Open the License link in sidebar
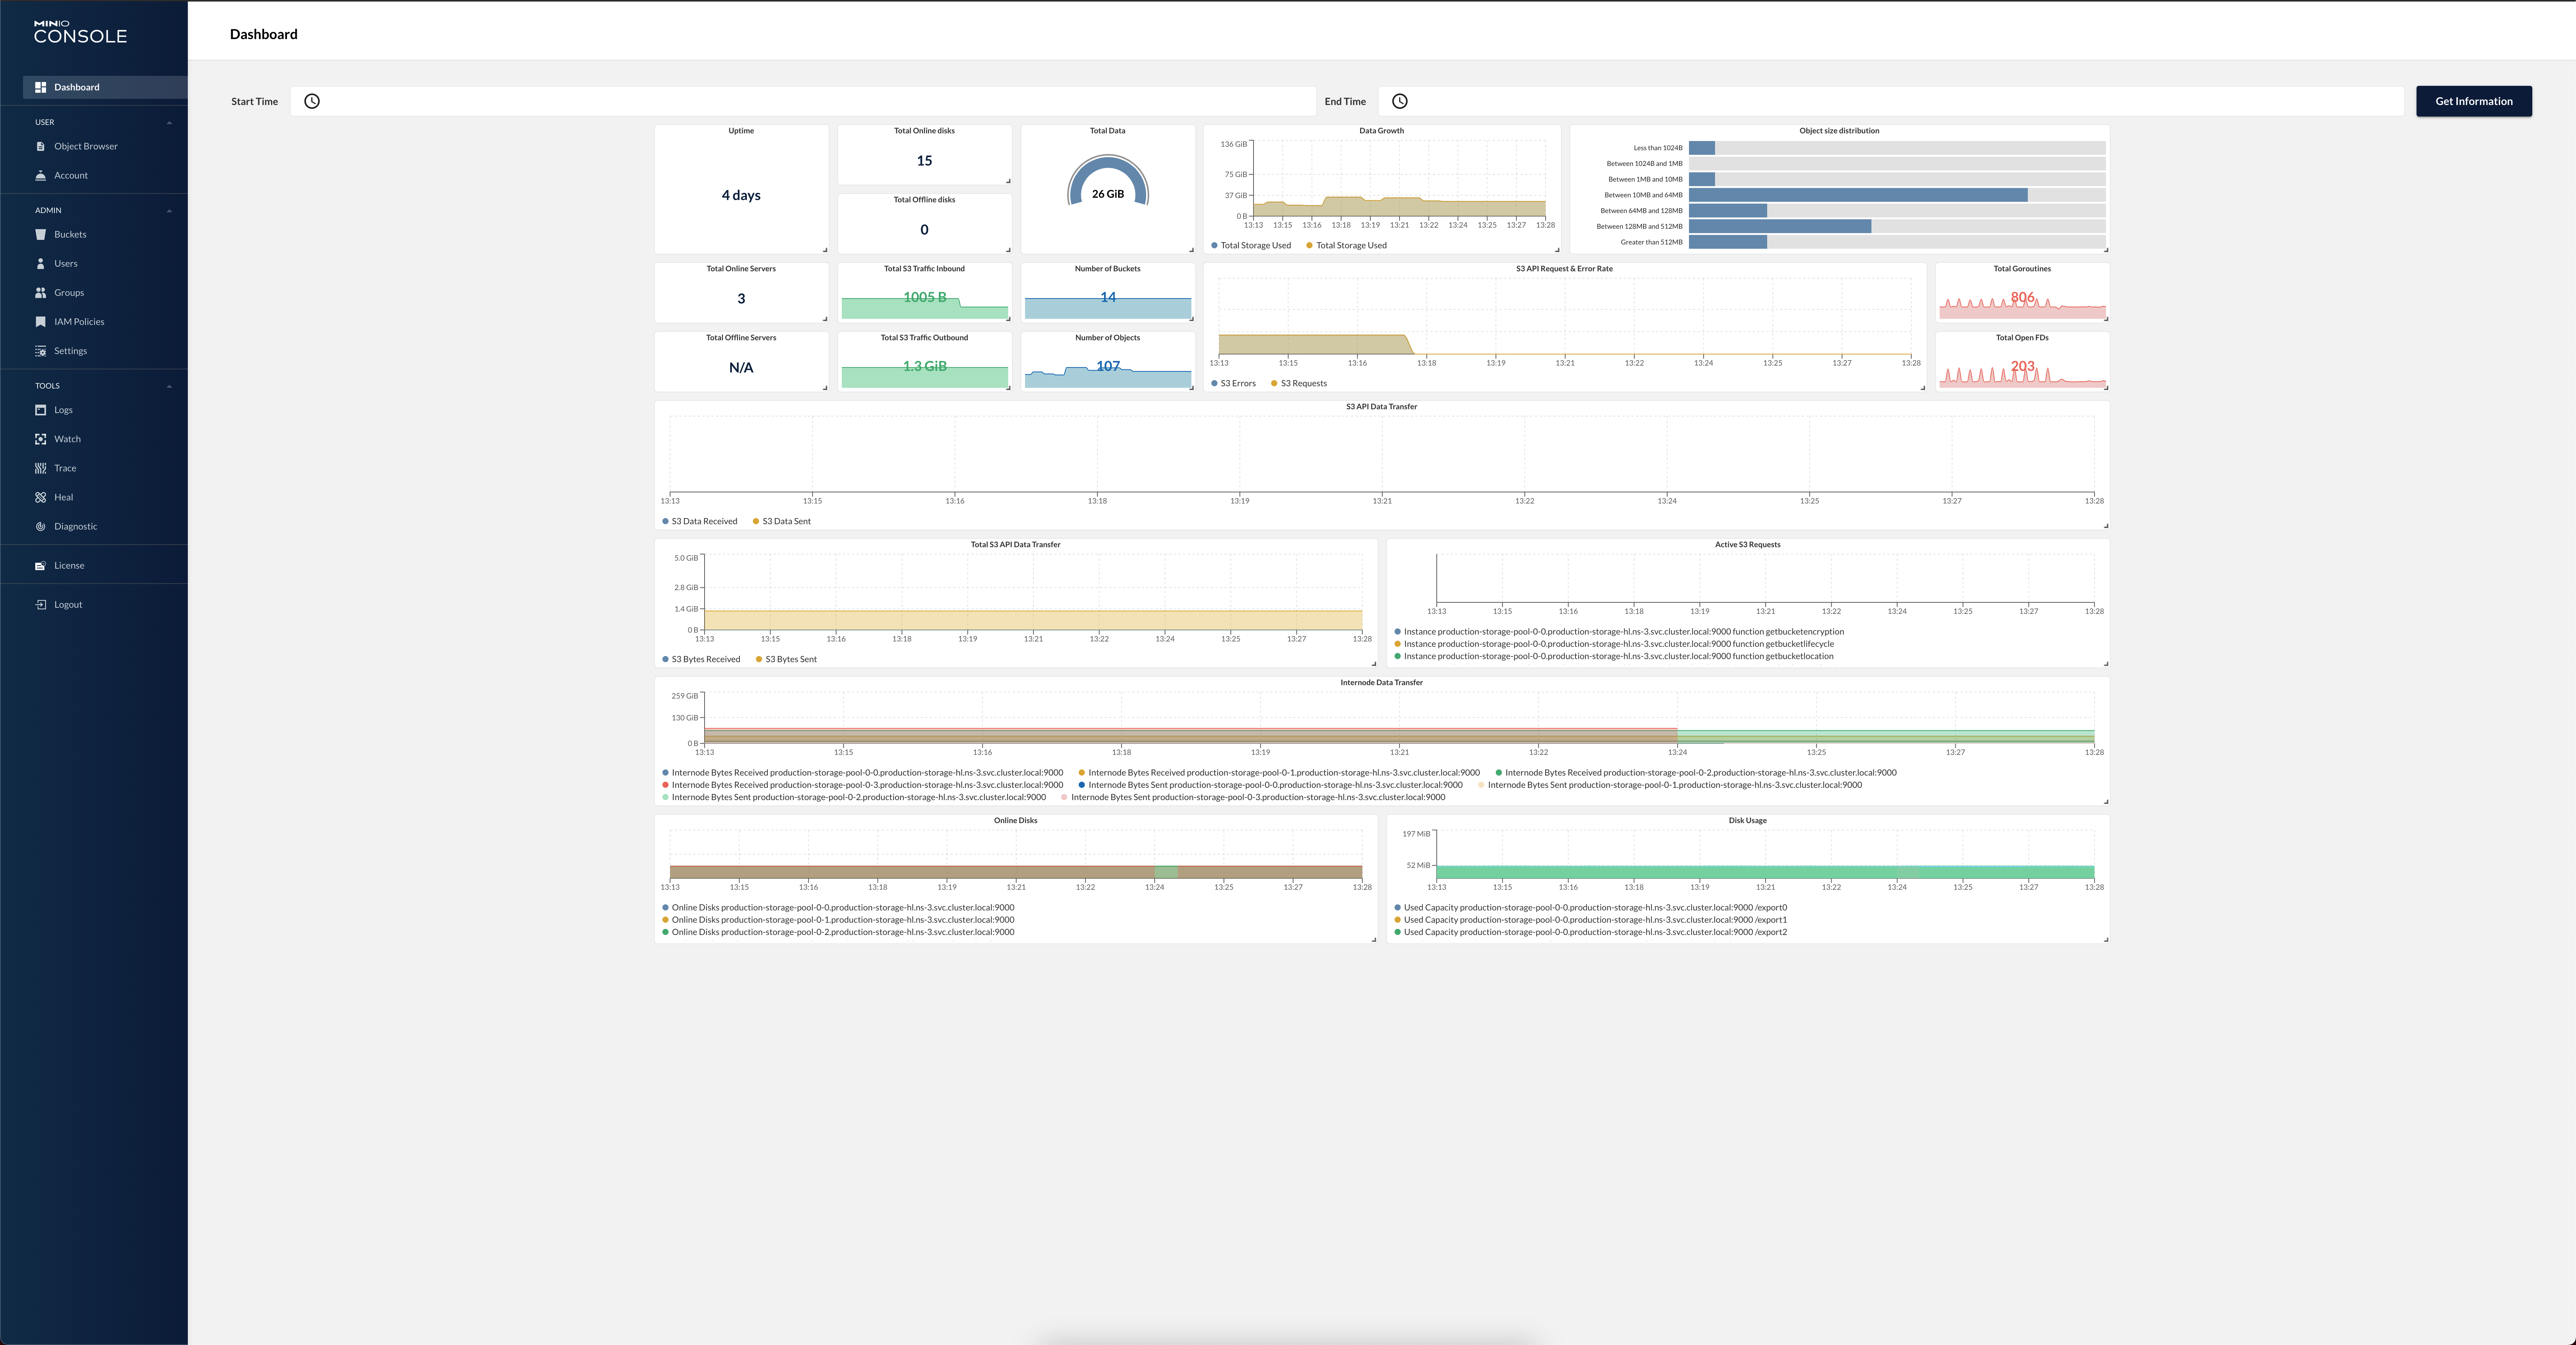 (69, 566)
